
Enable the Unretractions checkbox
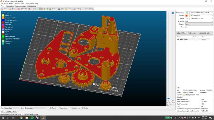pos(71,108)
